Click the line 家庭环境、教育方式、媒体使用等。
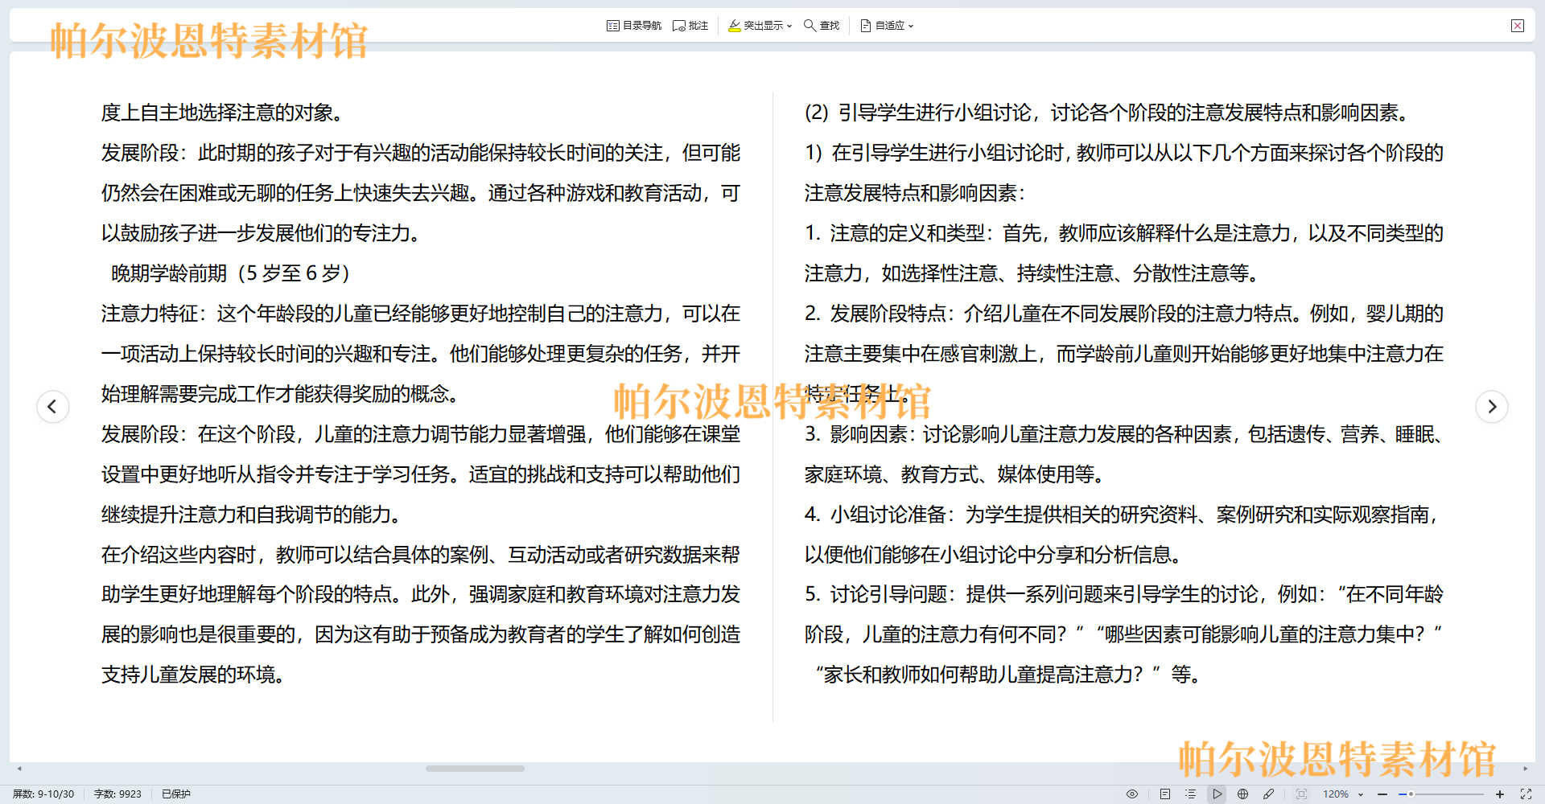 point(954,474)
